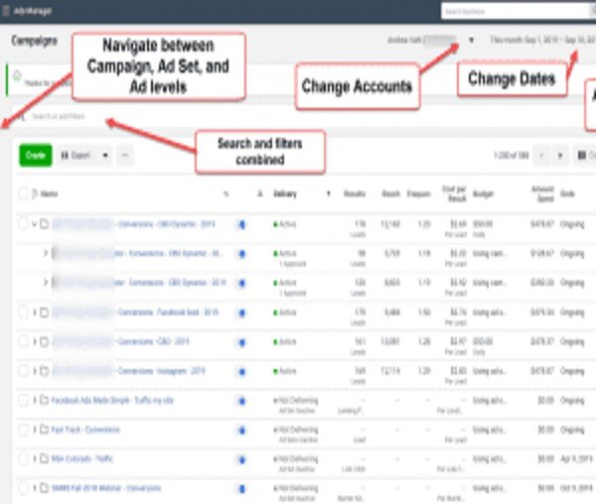
Task: Tick checkbox for Conversions Instagram campaign
Action: coord(23,370)
